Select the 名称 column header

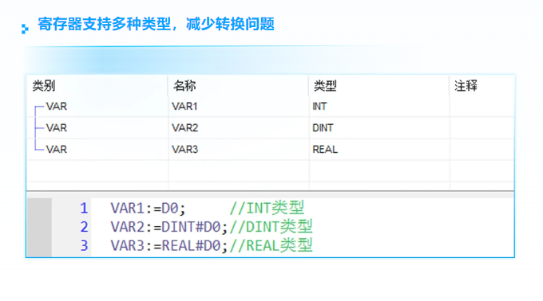[184, 86]
